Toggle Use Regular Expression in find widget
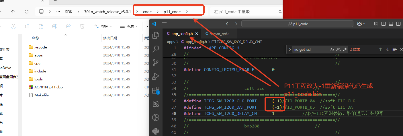Screen dimensions: 403x136 coord(345,49)
